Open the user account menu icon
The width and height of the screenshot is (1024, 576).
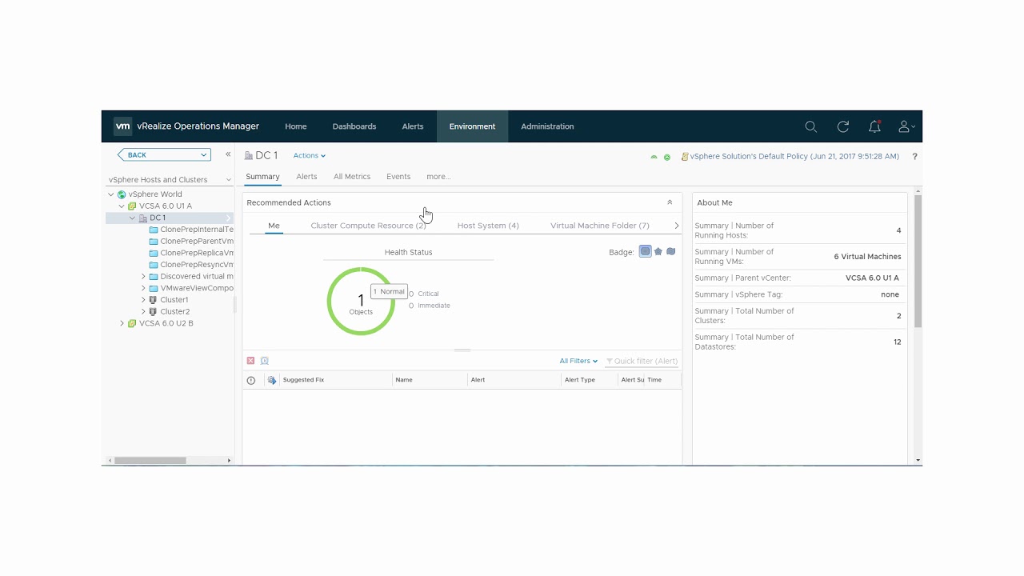click(x=905, y=126)
